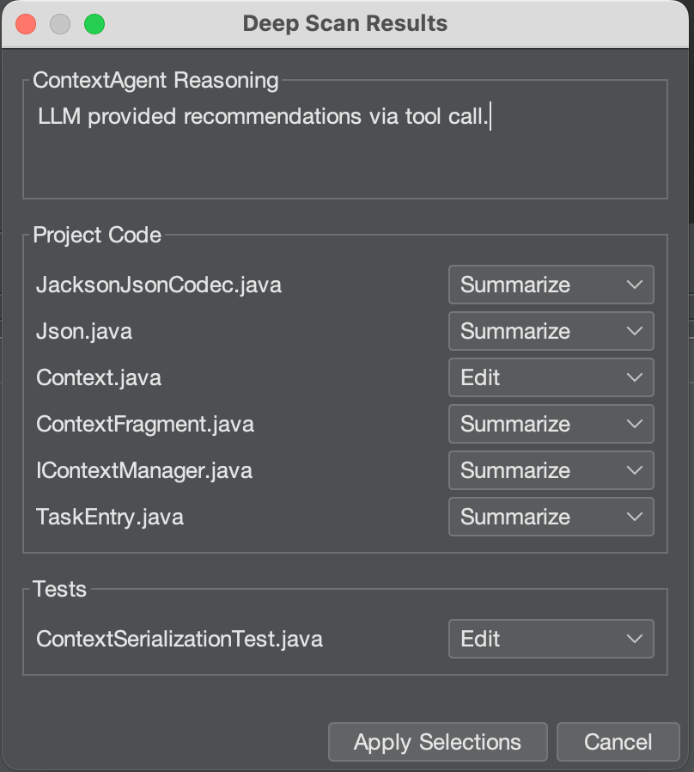Select the IContextManager.java file label
Viewport: 694px width, 772px height.
pos(144,470)
